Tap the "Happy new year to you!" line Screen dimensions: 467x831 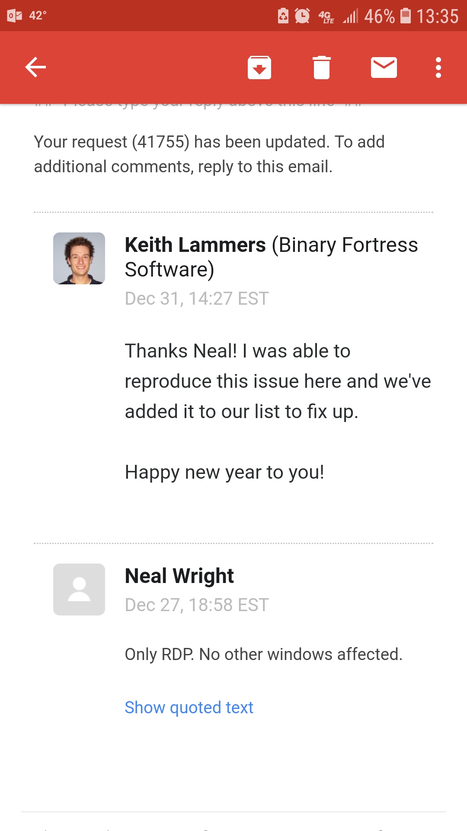point(224,472)
